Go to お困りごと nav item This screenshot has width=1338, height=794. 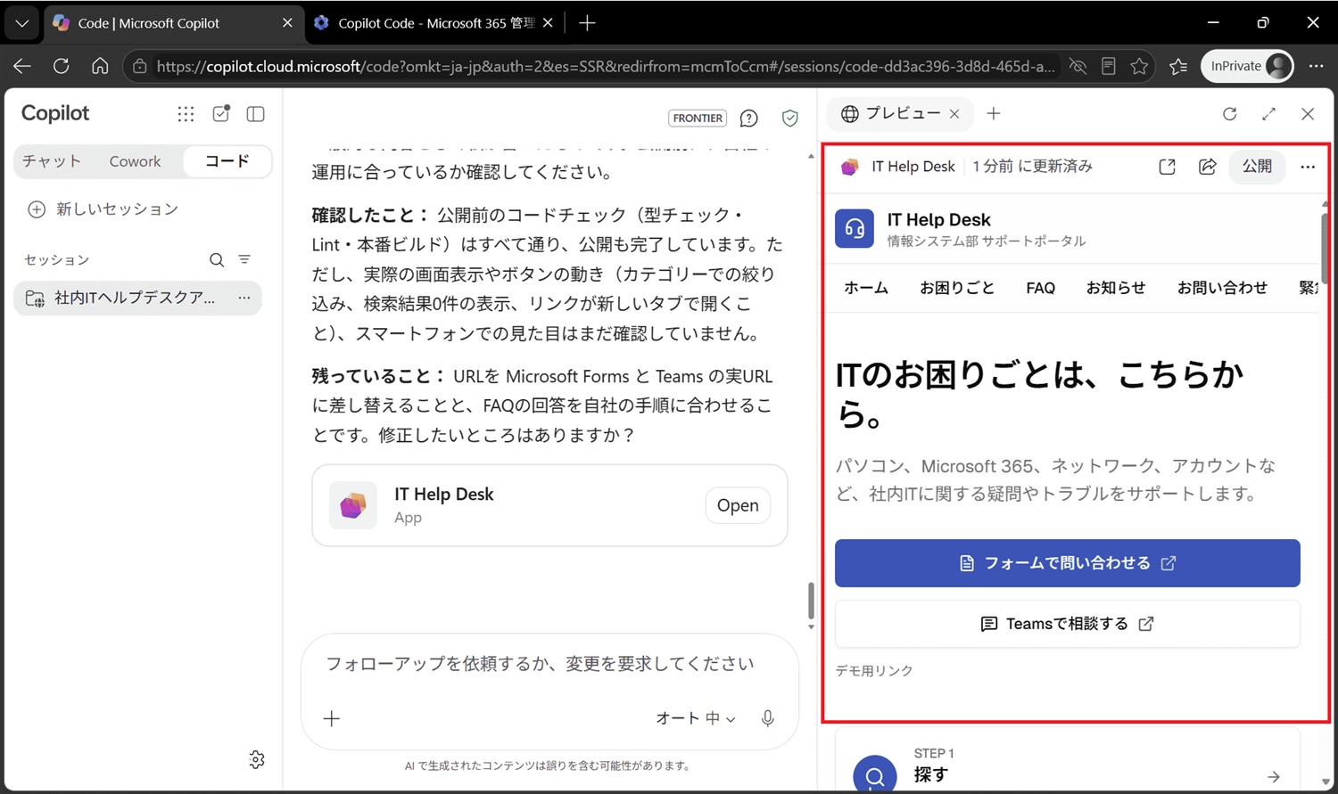coord(957,288)
